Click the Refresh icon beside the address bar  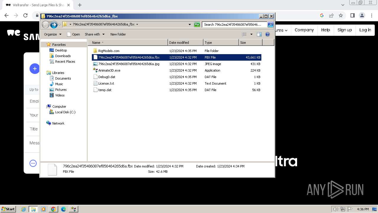tap(197, 25)
